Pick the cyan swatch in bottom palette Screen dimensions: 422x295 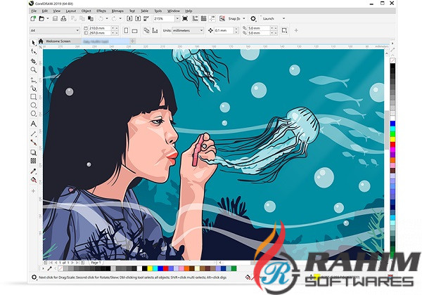click(155, 268)
